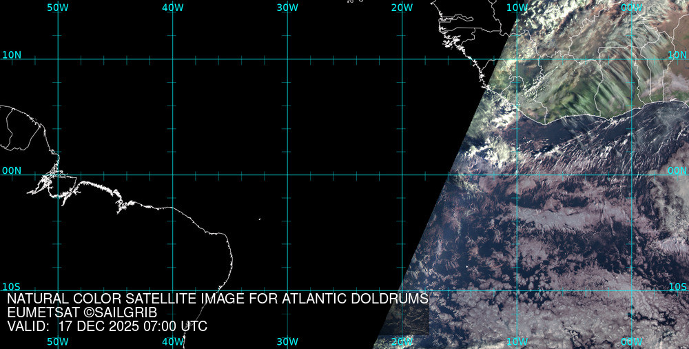Screen dimensions: 689x349
Task: Click the 40W longitude label along top edge
Action: (172, 7)
